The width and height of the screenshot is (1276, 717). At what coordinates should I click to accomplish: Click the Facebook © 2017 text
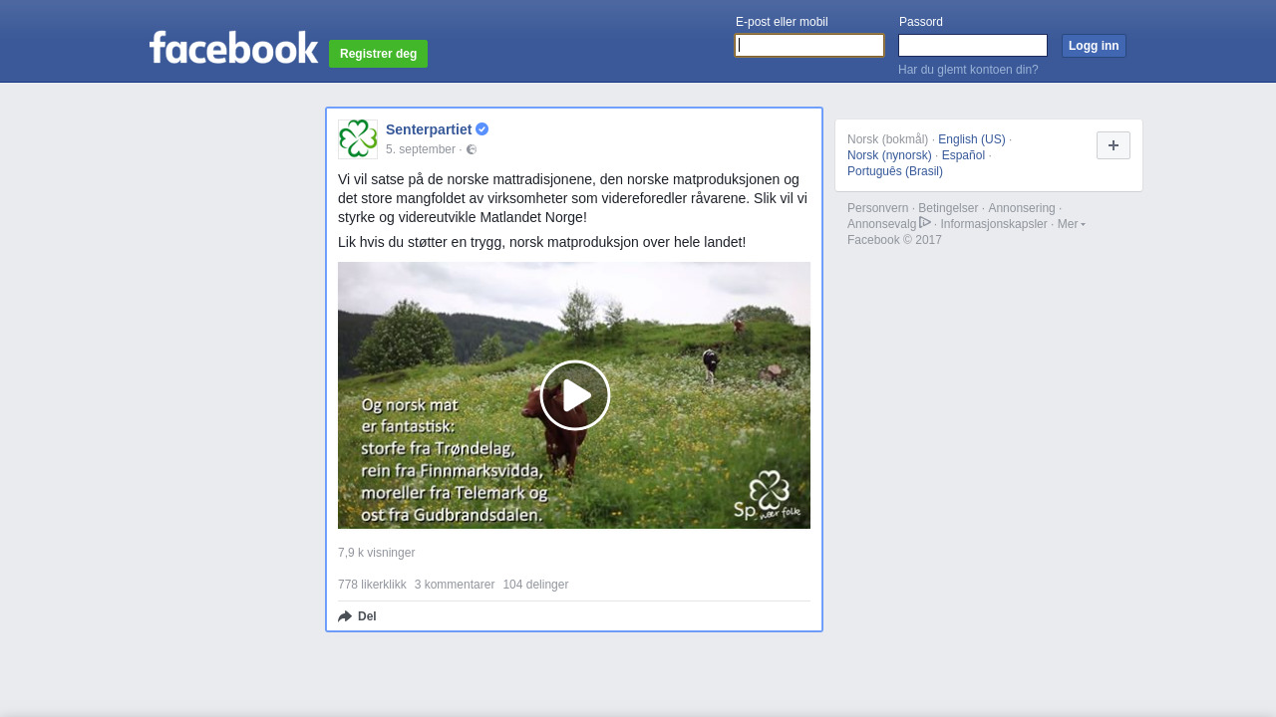point(894,240)
